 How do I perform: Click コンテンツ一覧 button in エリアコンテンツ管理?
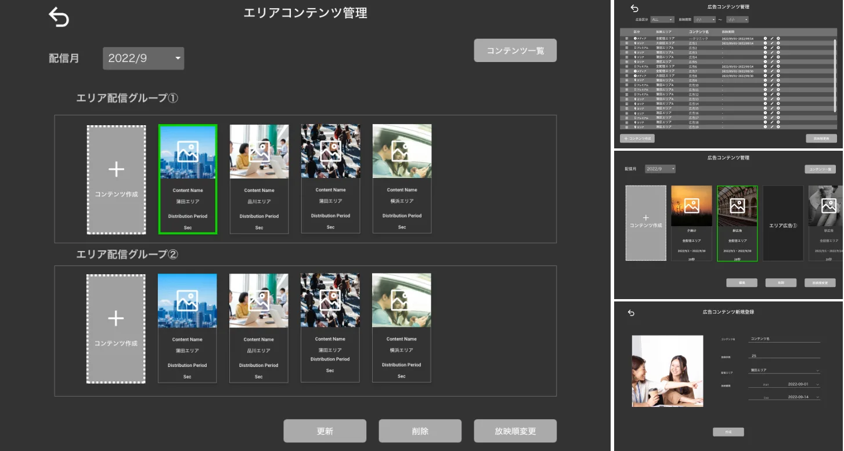[x=515, y=50]
